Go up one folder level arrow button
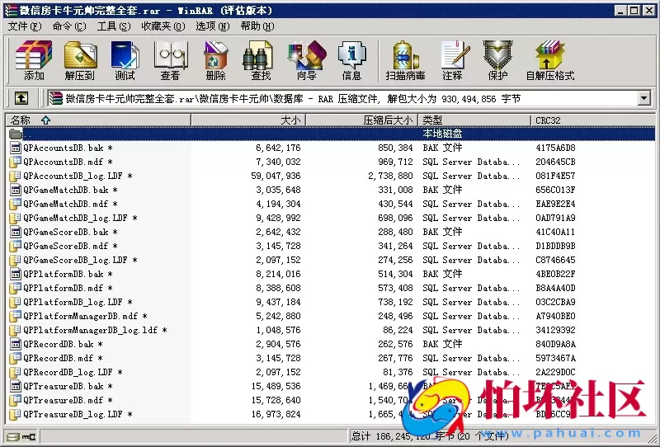Screen dimensions: 660x447 click(x=21, y=98)
